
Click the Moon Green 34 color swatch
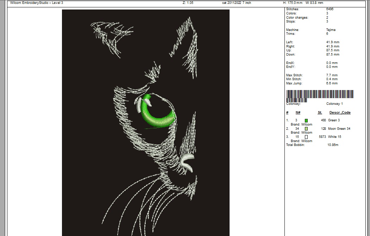pos(306,129)
